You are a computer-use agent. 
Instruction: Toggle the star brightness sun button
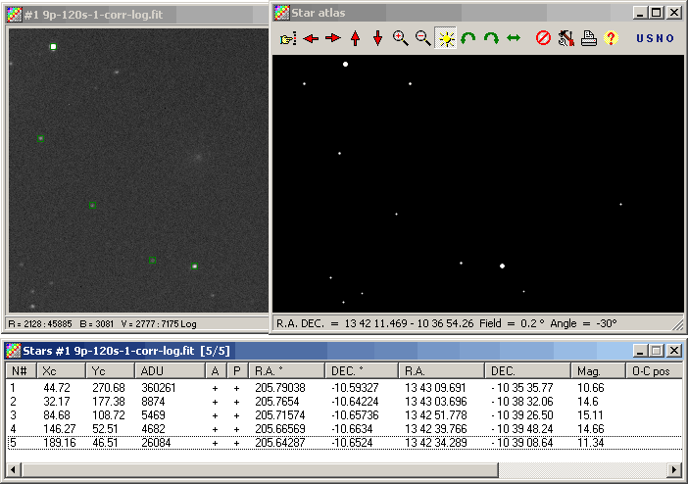(x=446, y=38)
